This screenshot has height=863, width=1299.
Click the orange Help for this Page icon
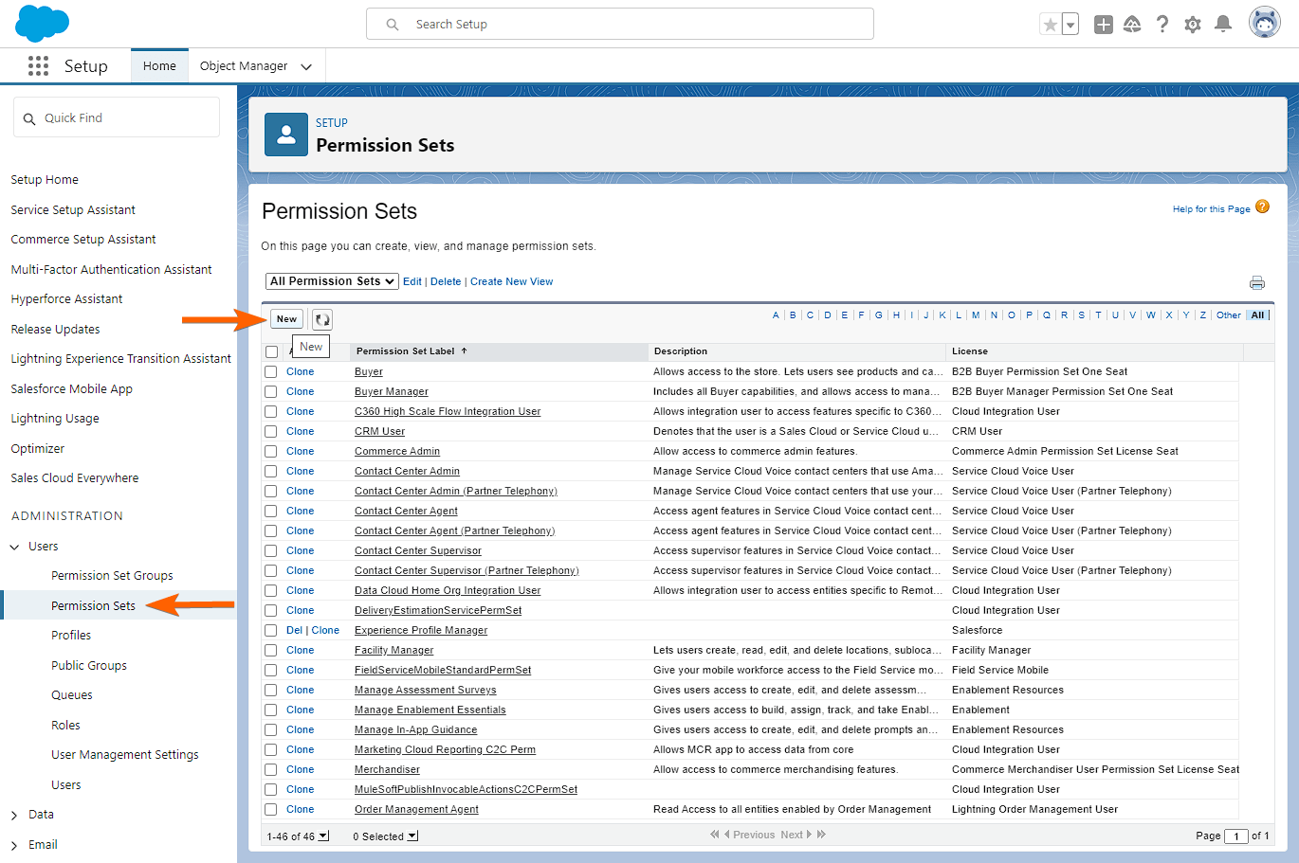(x=1262, y=207)
